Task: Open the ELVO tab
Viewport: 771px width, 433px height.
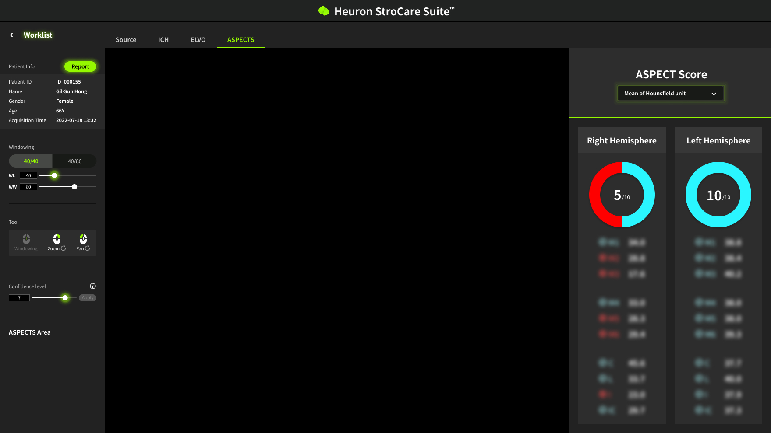Action: click(x=198, y=40)
